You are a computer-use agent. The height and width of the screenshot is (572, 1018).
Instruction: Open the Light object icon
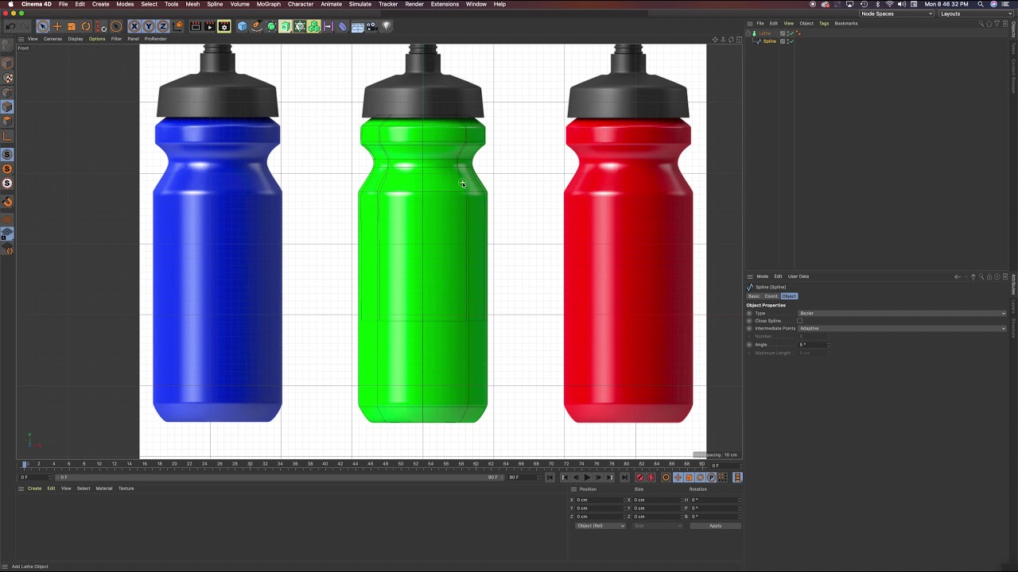coord(387,26)
